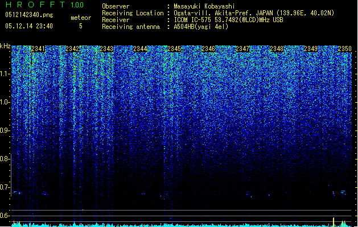Click the 2344 time marker
Image resolution: width=358 pixels, height=227 pixels.
(x=140, y=49)
